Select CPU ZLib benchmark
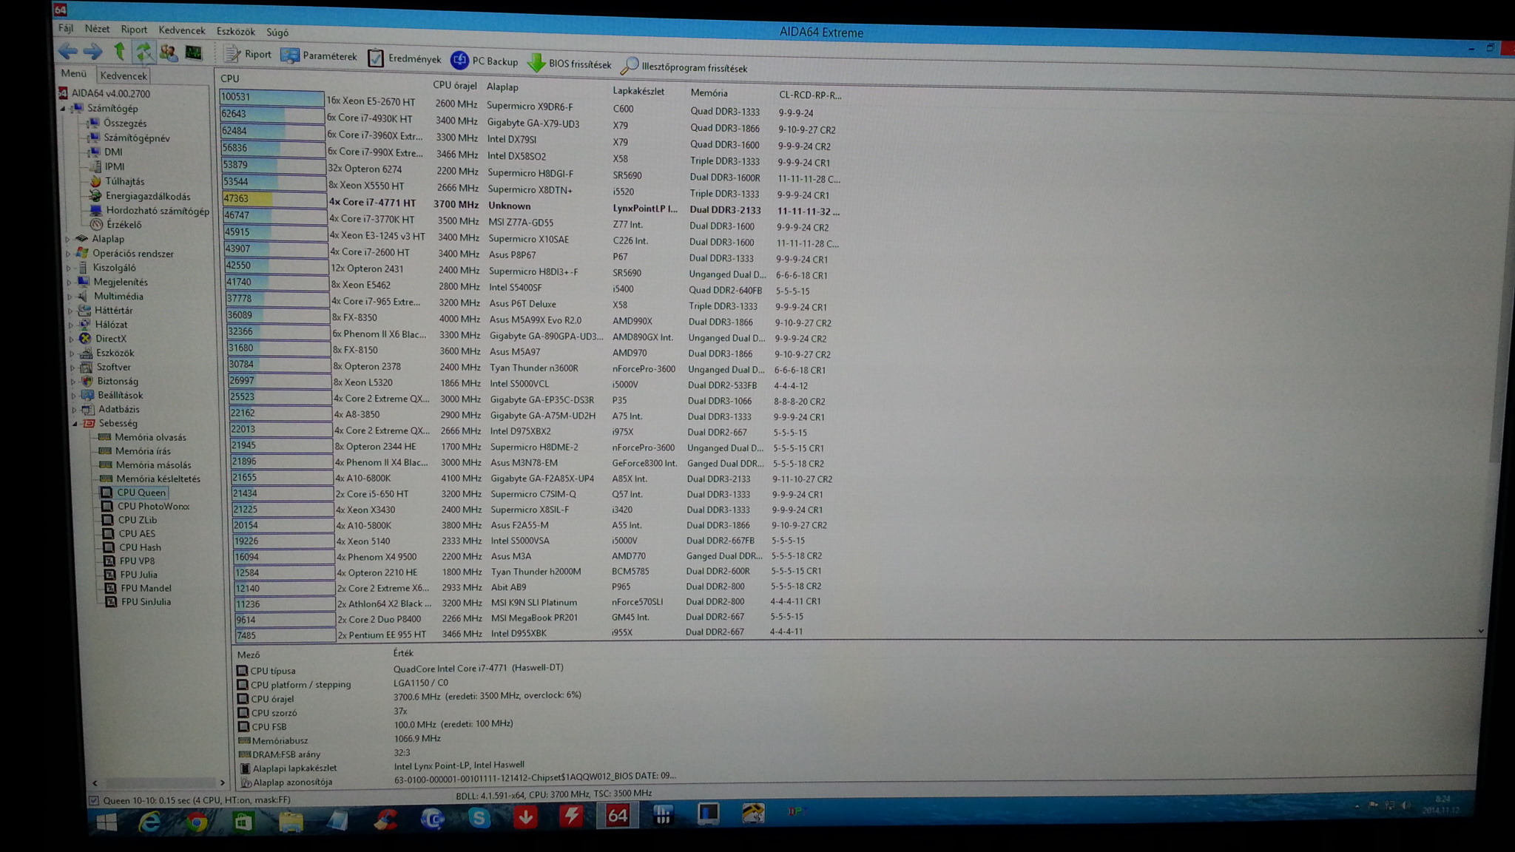The width and height of the screenshot is (1515, 852). (138, 520)
